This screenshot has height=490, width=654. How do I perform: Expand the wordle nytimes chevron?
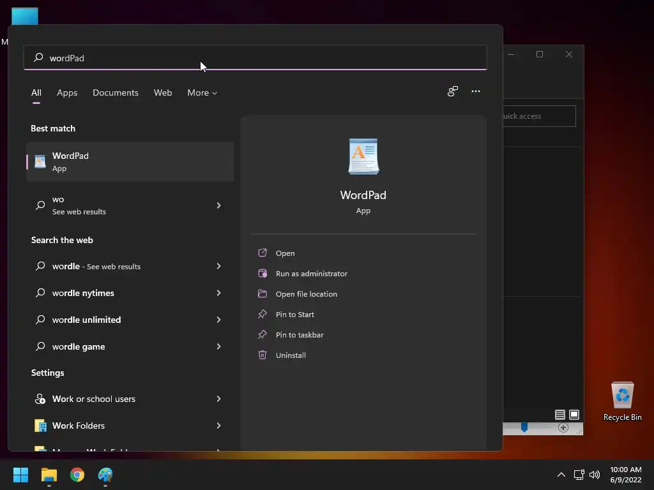pos(218,293)
